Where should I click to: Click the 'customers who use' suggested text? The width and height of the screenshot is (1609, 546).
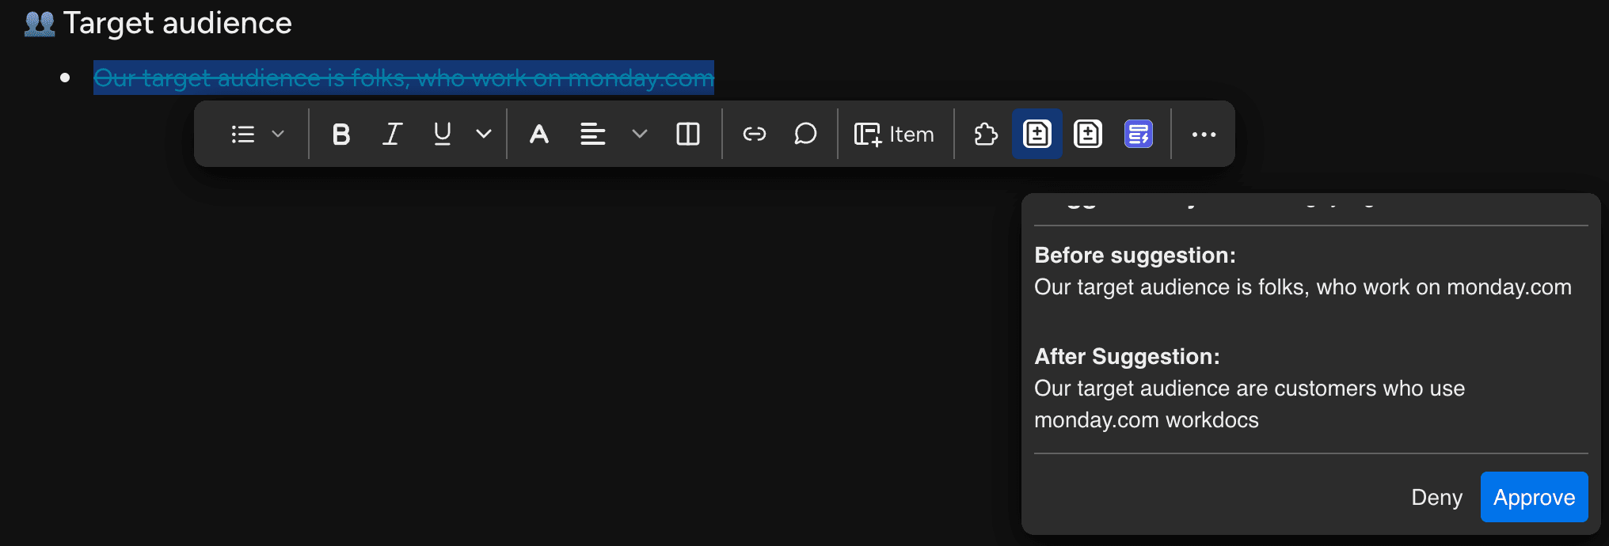tap(1370, 389)
